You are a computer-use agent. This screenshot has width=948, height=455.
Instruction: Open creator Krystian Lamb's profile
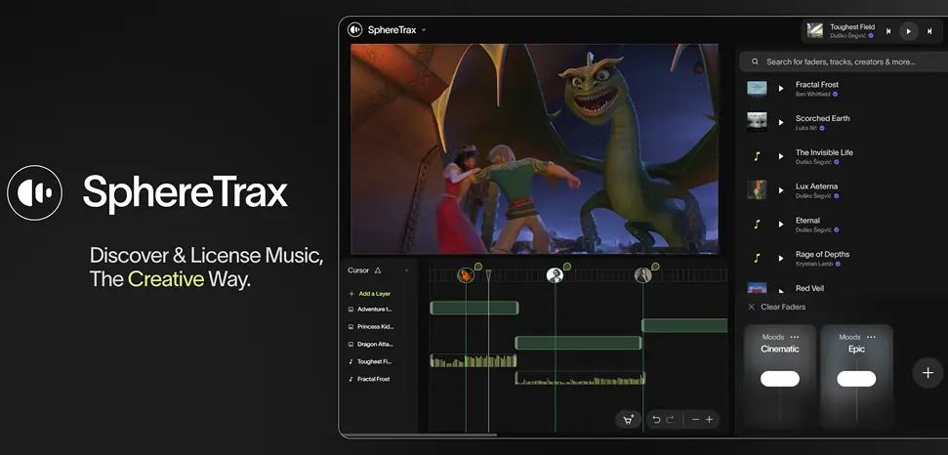(x=814, y=264)
